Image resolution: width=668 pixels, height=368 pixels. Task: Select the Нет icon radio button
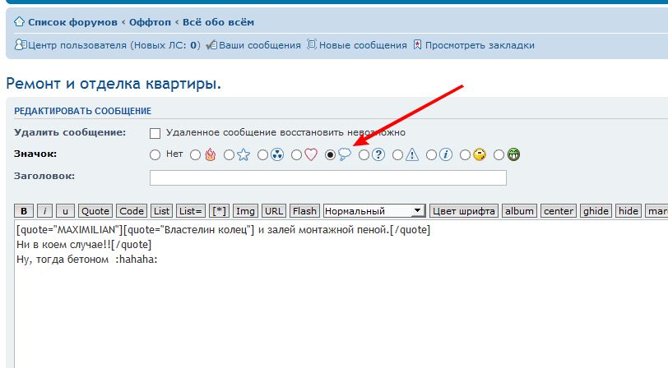click(x=155, y=155)
